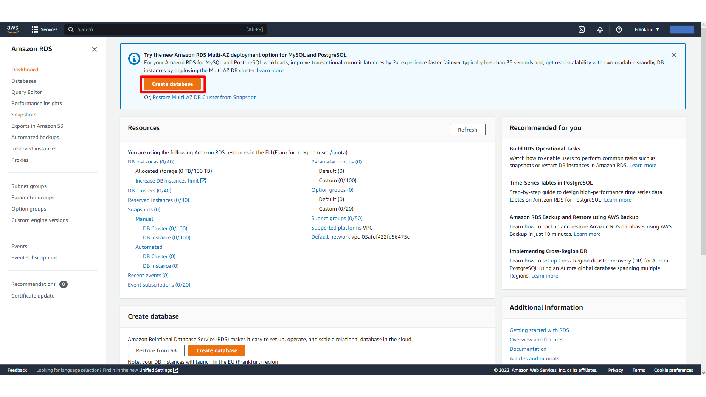Click Learn more under Time-Series Tables

pyautogui.click(x=618, y=200)
